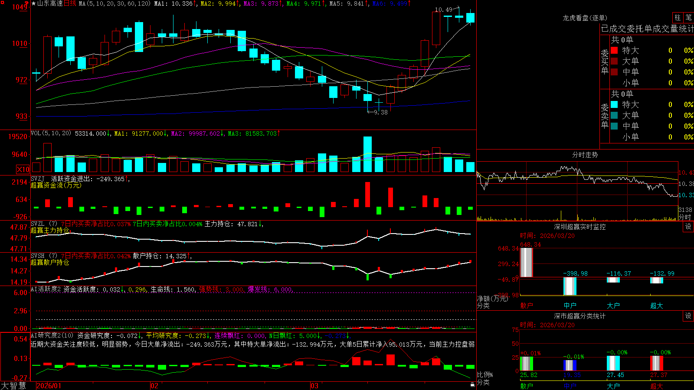Click the 9.38 low price annotation

click(x=381, y=112)
